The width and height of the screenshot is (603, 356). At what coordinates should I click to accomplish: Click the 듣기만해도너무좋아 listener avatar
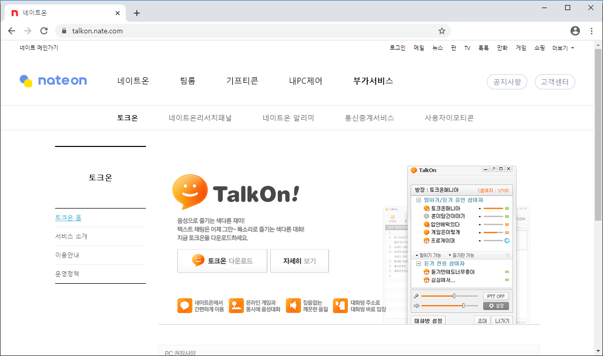pos(426,272)
